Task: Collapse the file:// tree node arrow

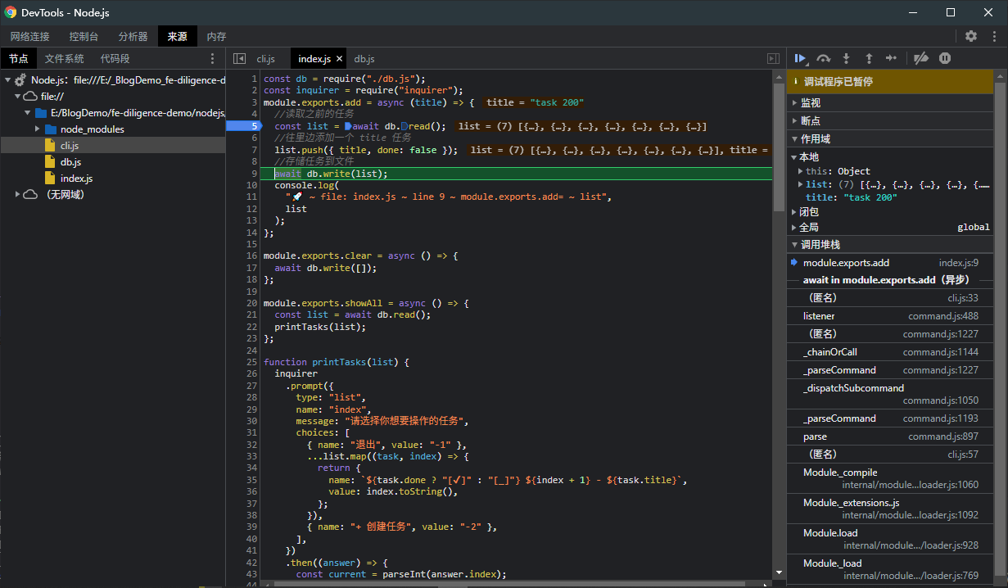Action: (18, 97)
